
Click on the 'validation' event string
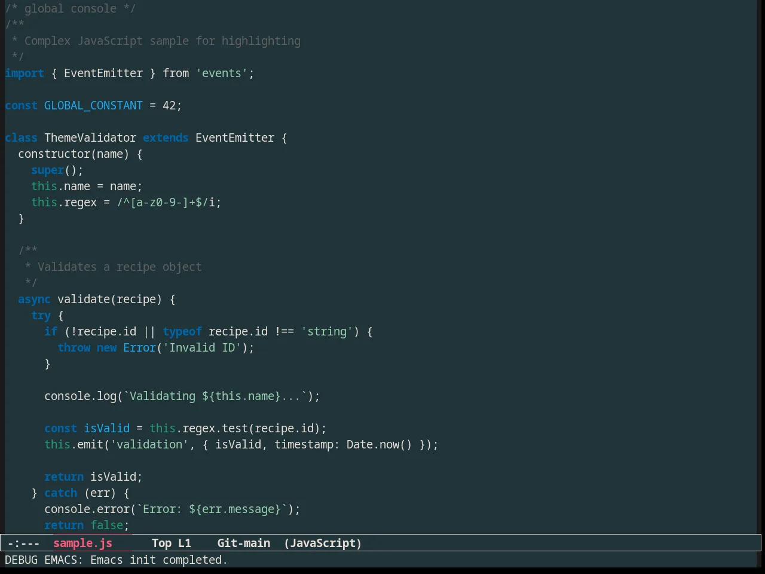(x=149, y=444)
